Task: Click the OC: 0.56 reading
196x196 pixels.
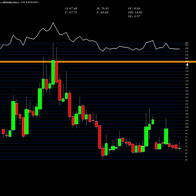Action: pos(134,9)
